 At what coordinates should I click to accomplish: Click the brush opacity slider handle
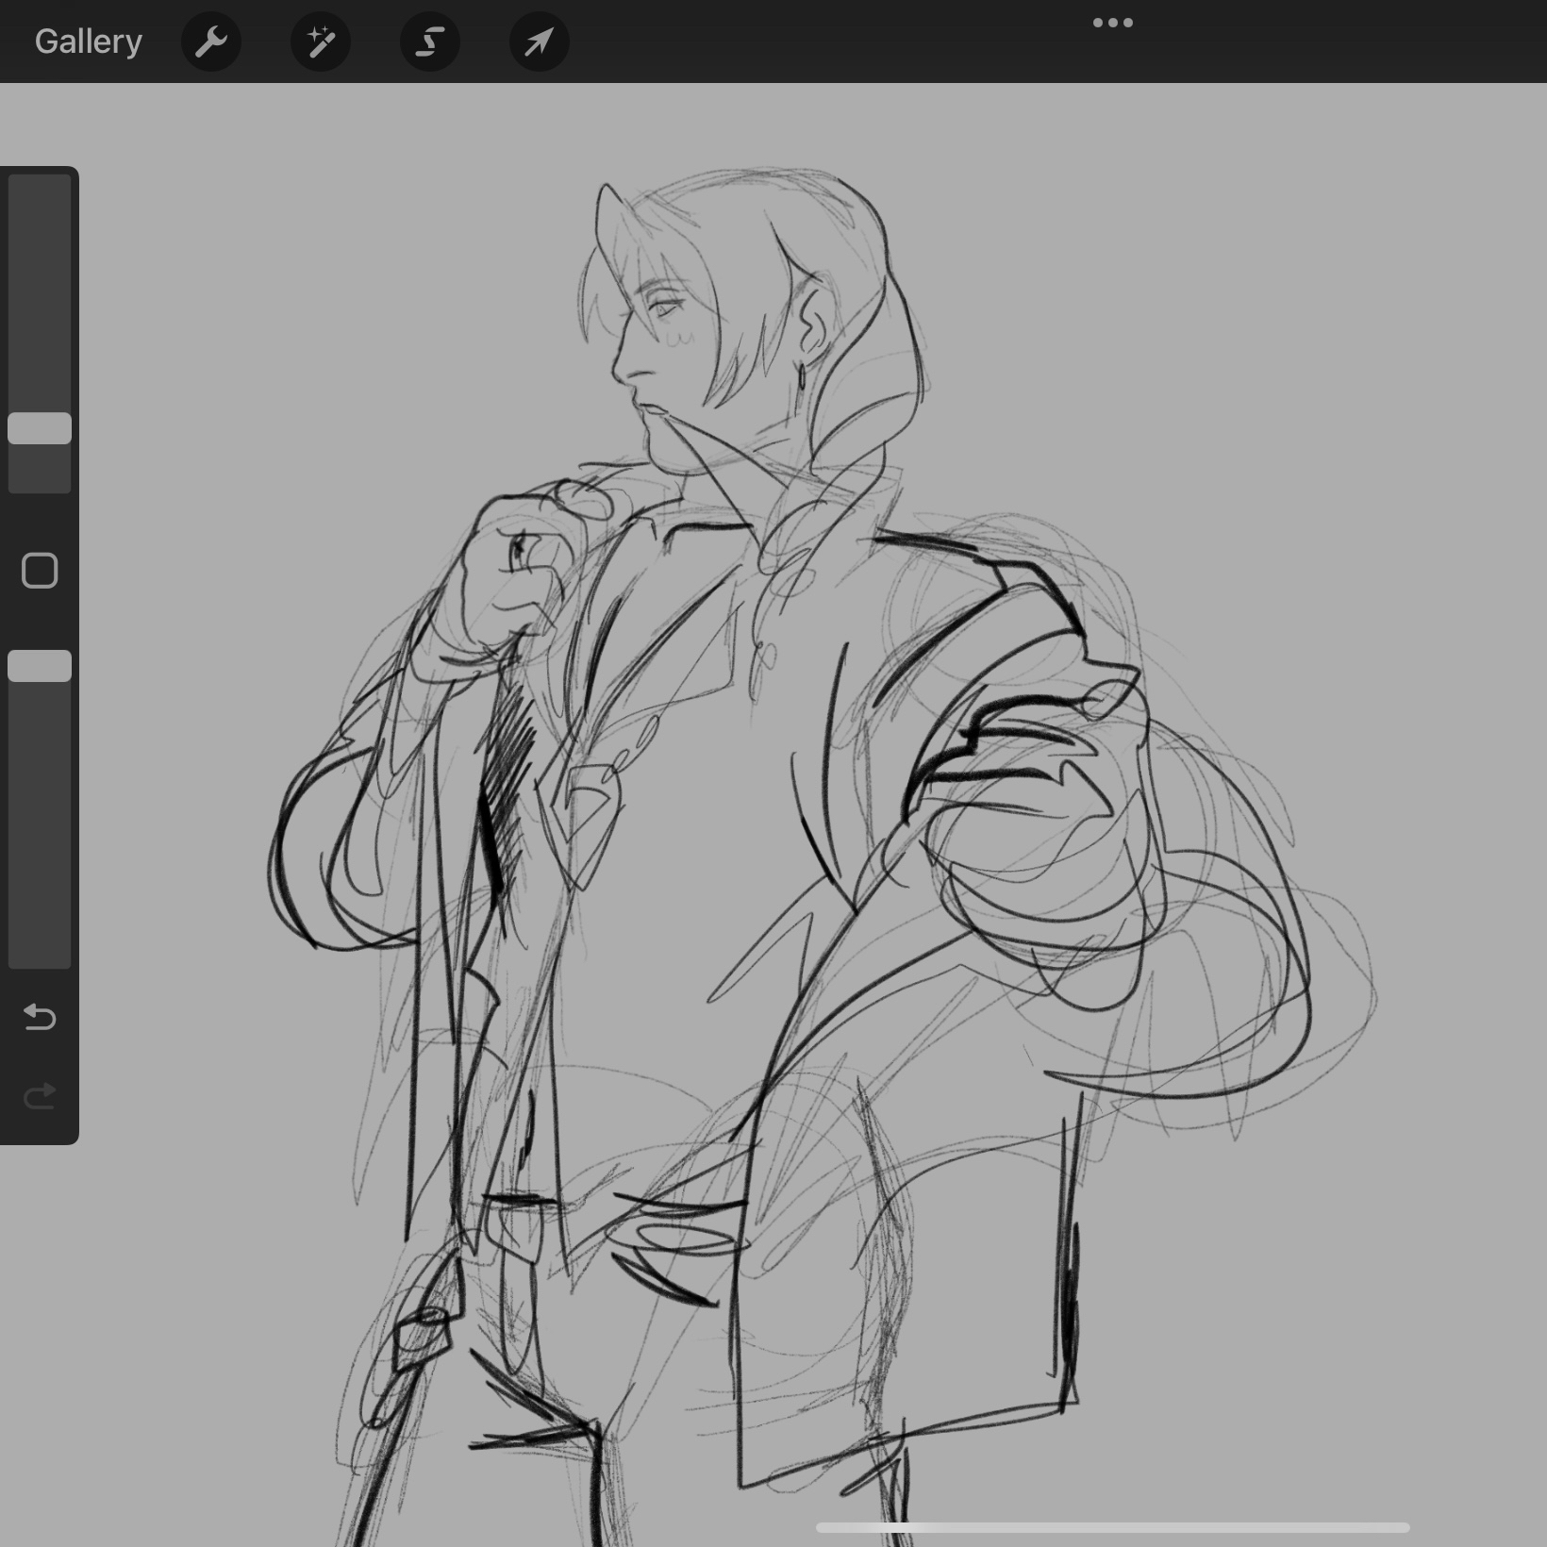(40, 666)
